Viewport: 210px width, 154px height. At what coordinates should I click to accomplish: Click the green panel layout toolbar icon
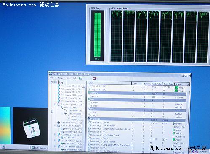pyautogui.click(x=81, y=78)
